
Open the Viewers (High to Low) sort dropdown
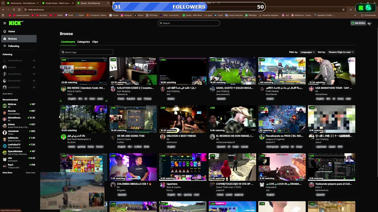coord(341,52)
